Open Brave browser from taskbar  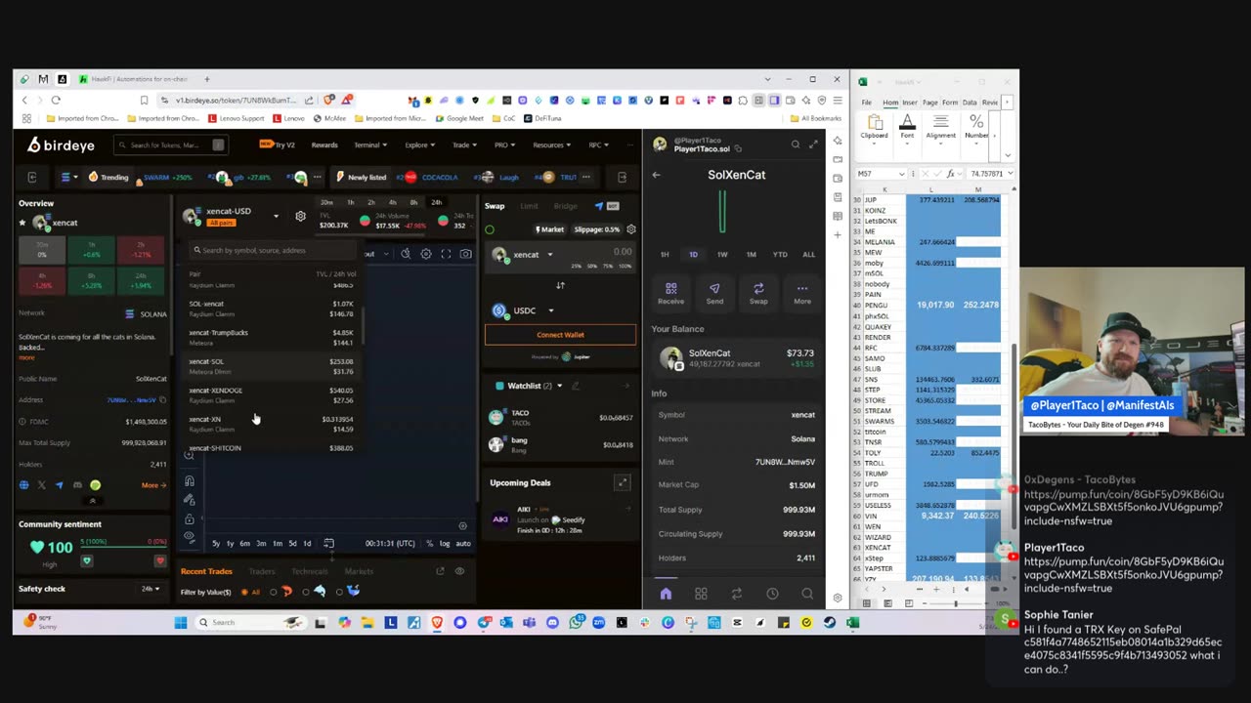tap(437, 623)
